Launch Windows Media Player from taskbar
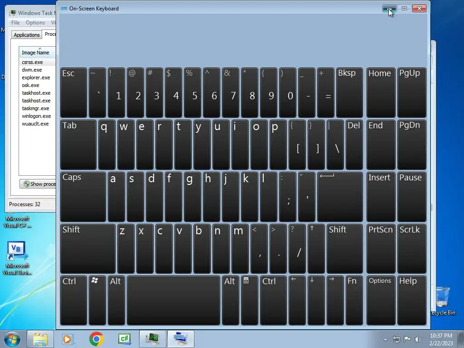The height and width of the screenshot is (348, 464). (x=68, y=339)
